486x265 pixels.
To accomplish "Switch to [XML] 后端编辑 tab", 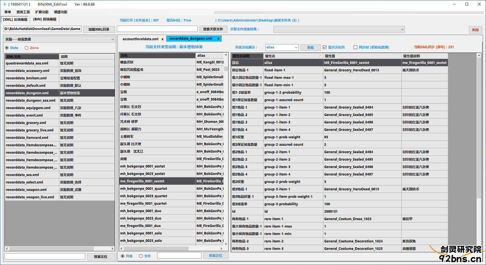I will click(15, 19).
